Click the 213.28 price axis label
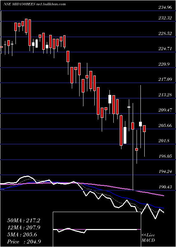176x247 pixels. (x=165, y=95)
